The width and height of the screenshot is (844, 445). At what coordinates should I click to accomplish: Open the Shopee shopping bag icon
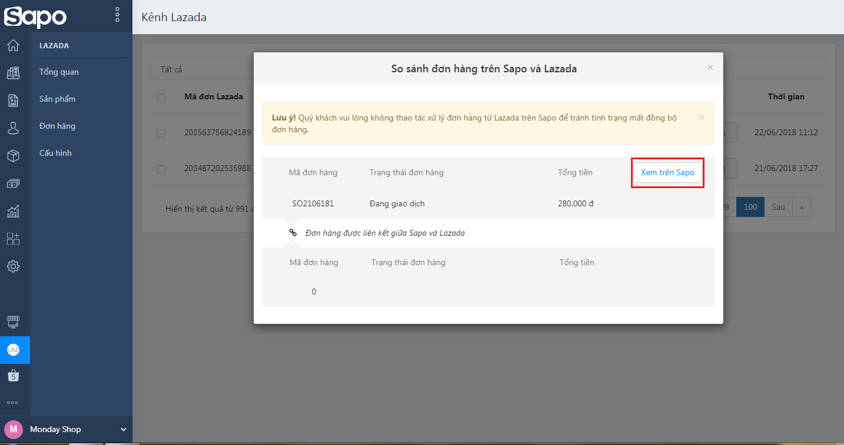pyautogui.click(x=13, y=376)
